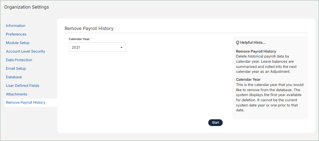This screenshot has height=141, width=319.
Task: Select User Defined Fields in sidebar
Action: (x=23, y=86)
